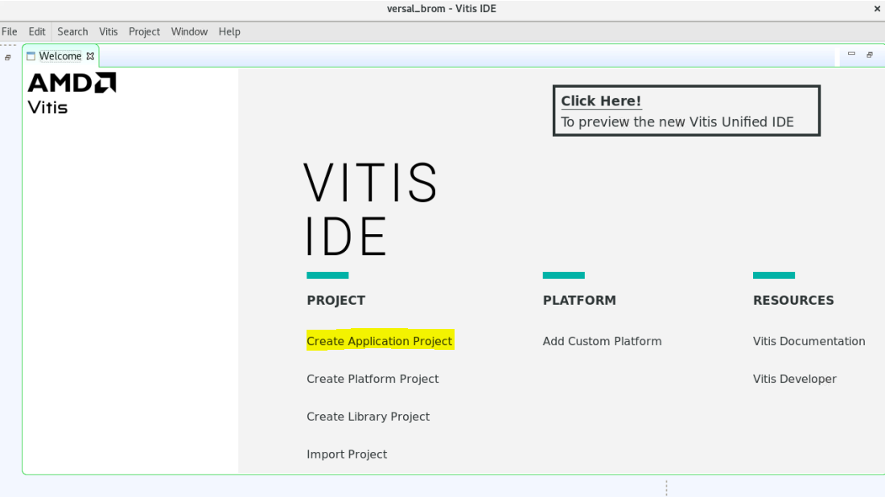Maximize the Welcome view panel

tap(870, 55)
